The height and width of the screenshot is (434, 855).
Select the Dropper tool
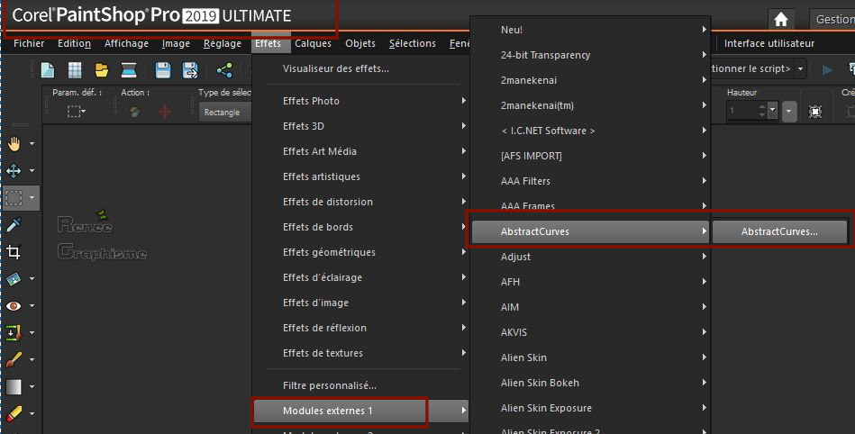point(14,224)
